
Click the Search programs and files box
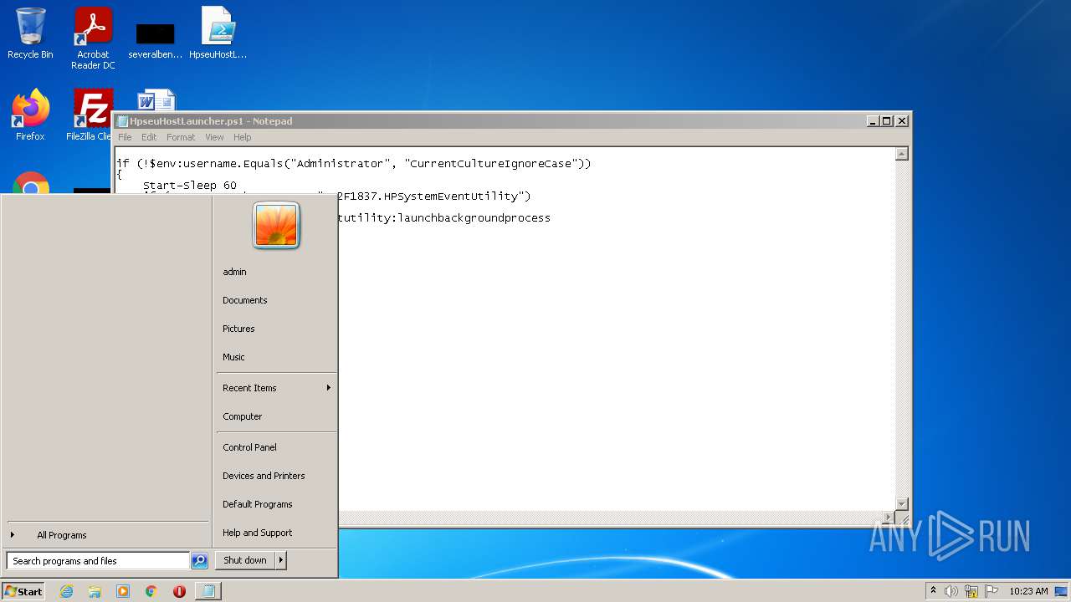[x=98, y=561]
